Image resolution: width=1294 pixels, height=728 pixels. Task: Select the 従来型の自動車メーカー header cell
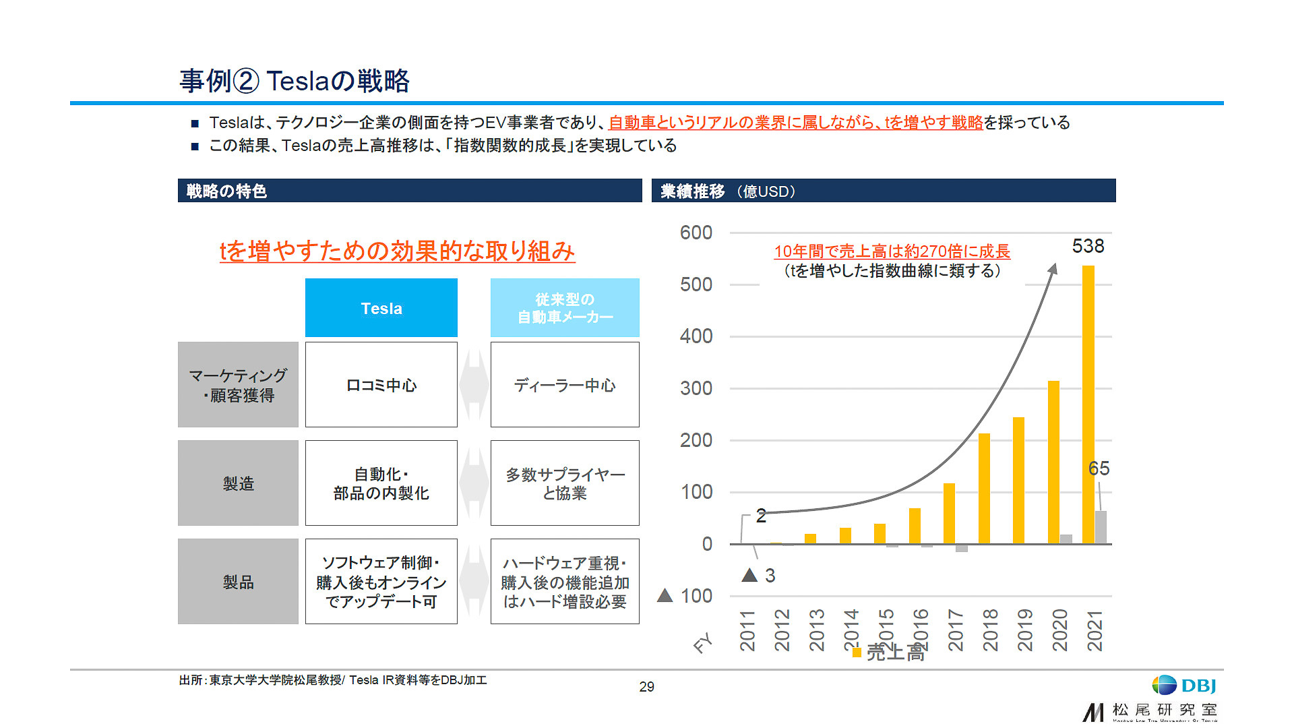[565, 308]
